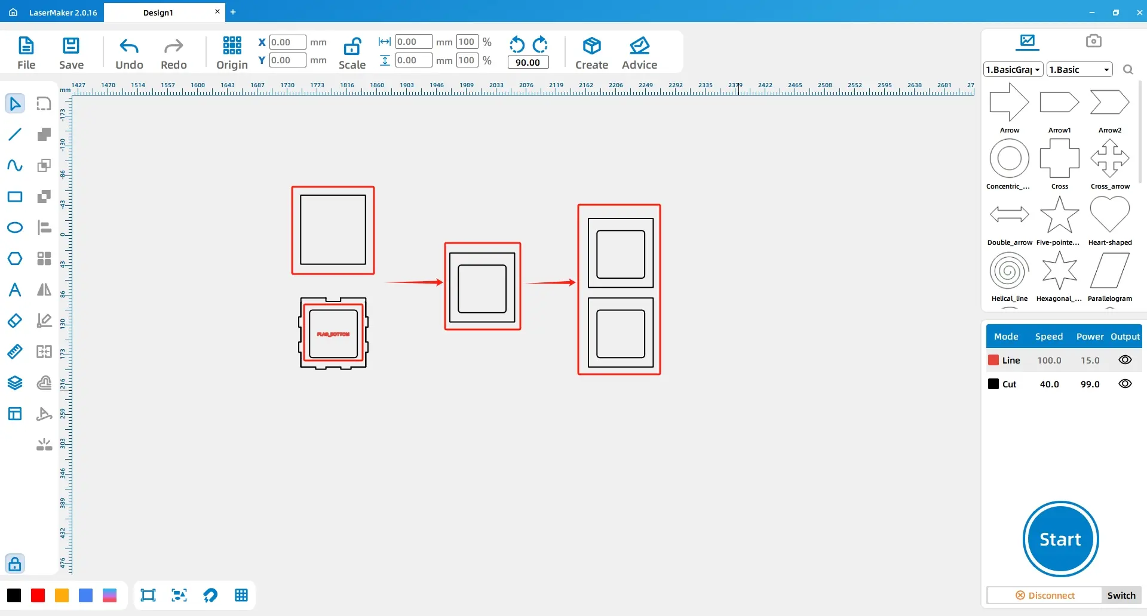The image size is (1147, 616).
Task: Go to the LaserMaker home icon
Action: coord(13,12)
